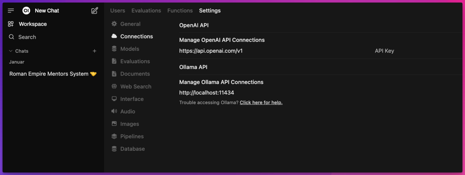Click the 'Manage OpenAI API Connections' text
Viewport: 465px width, 175px height.
click(222, 40)
